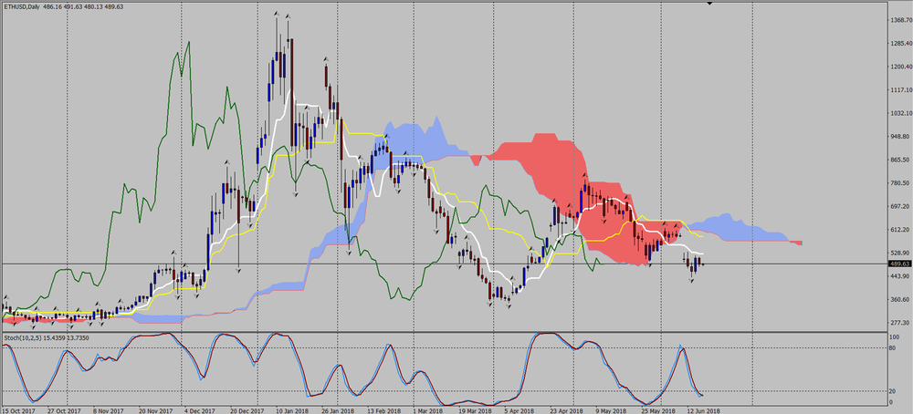Screen dimensions: 913x414
Task: Click price scale value 1200.40
Action: tap(900, 67)
